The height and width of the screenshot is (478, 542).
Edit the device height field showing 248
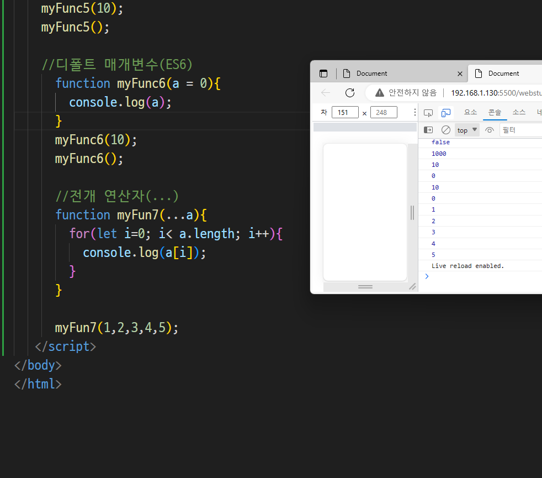coord(384,113)
